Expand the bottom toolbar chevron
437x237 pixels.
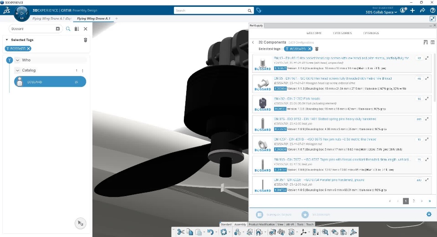[173, 230]
